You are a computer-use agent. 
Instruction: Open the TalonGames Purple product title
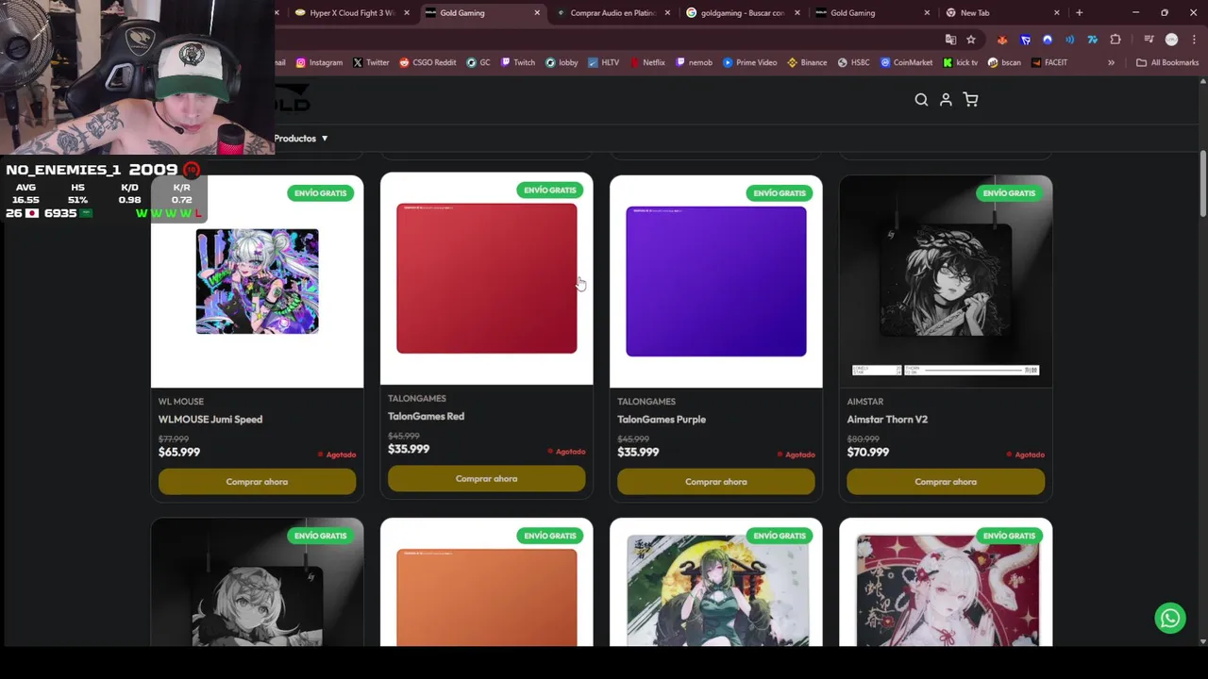point(662,420)
